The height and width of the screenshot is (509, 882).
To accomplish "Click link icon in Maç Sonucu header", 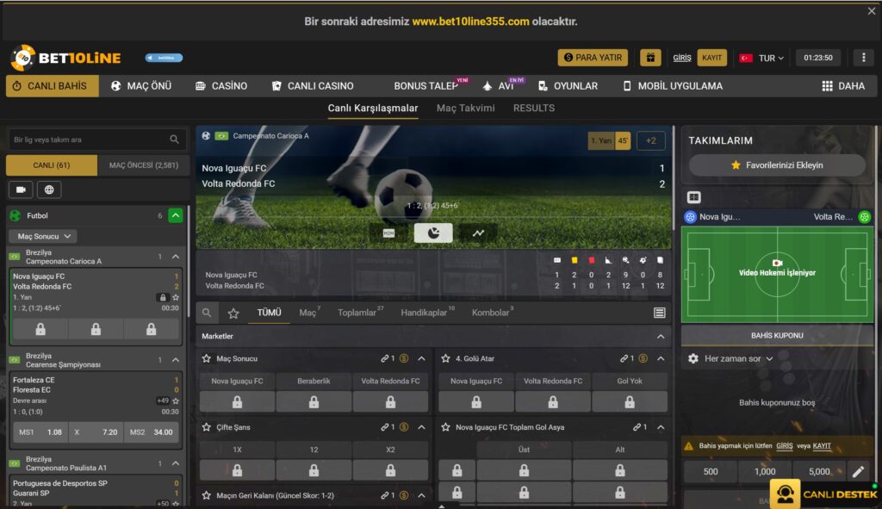I will (385, 358).
